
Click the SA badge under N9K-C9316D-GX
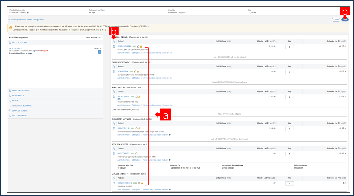tap(119, 99)
